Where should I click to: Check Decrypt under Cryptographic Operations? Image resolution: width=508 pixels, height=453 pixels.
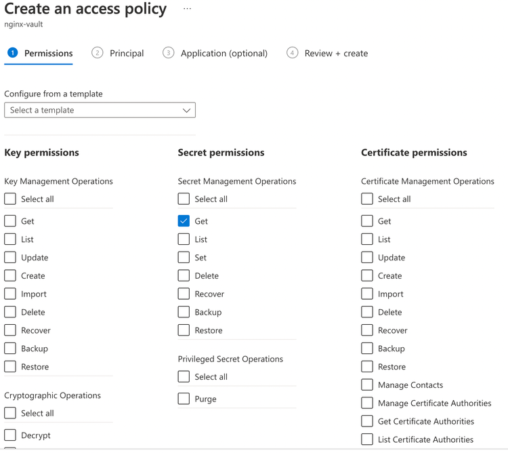tap(10, 435)
